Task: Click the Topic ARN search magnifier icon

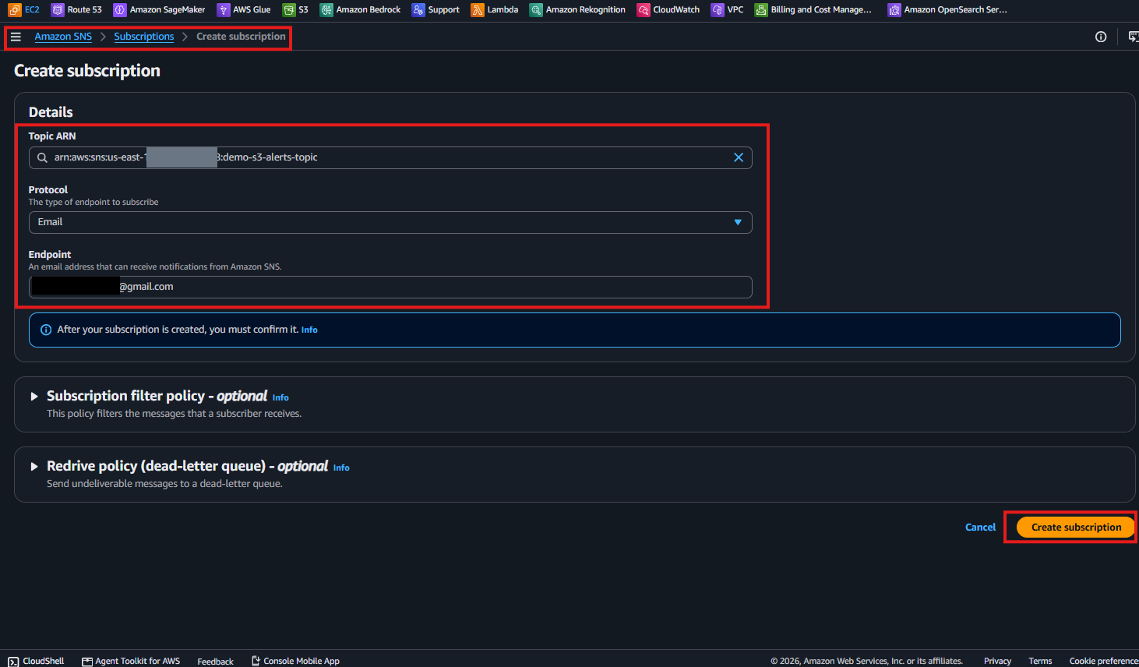Action: tap(43, 157)
